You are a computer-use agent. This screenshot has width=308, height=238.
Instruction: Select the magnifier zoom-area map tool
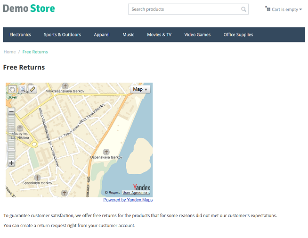(x=23, y=89)
